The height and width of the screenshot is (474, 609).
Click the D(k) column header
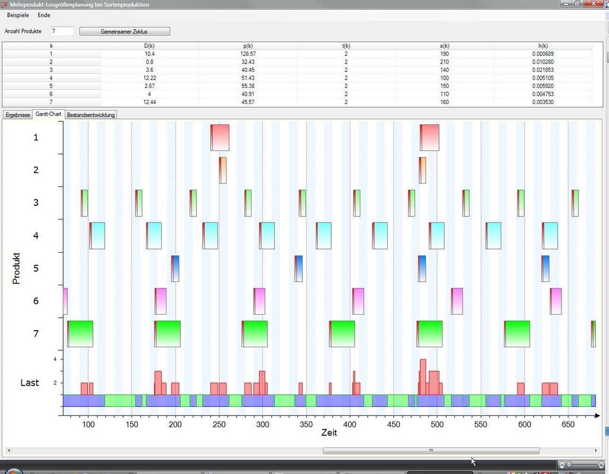(149, 46)
